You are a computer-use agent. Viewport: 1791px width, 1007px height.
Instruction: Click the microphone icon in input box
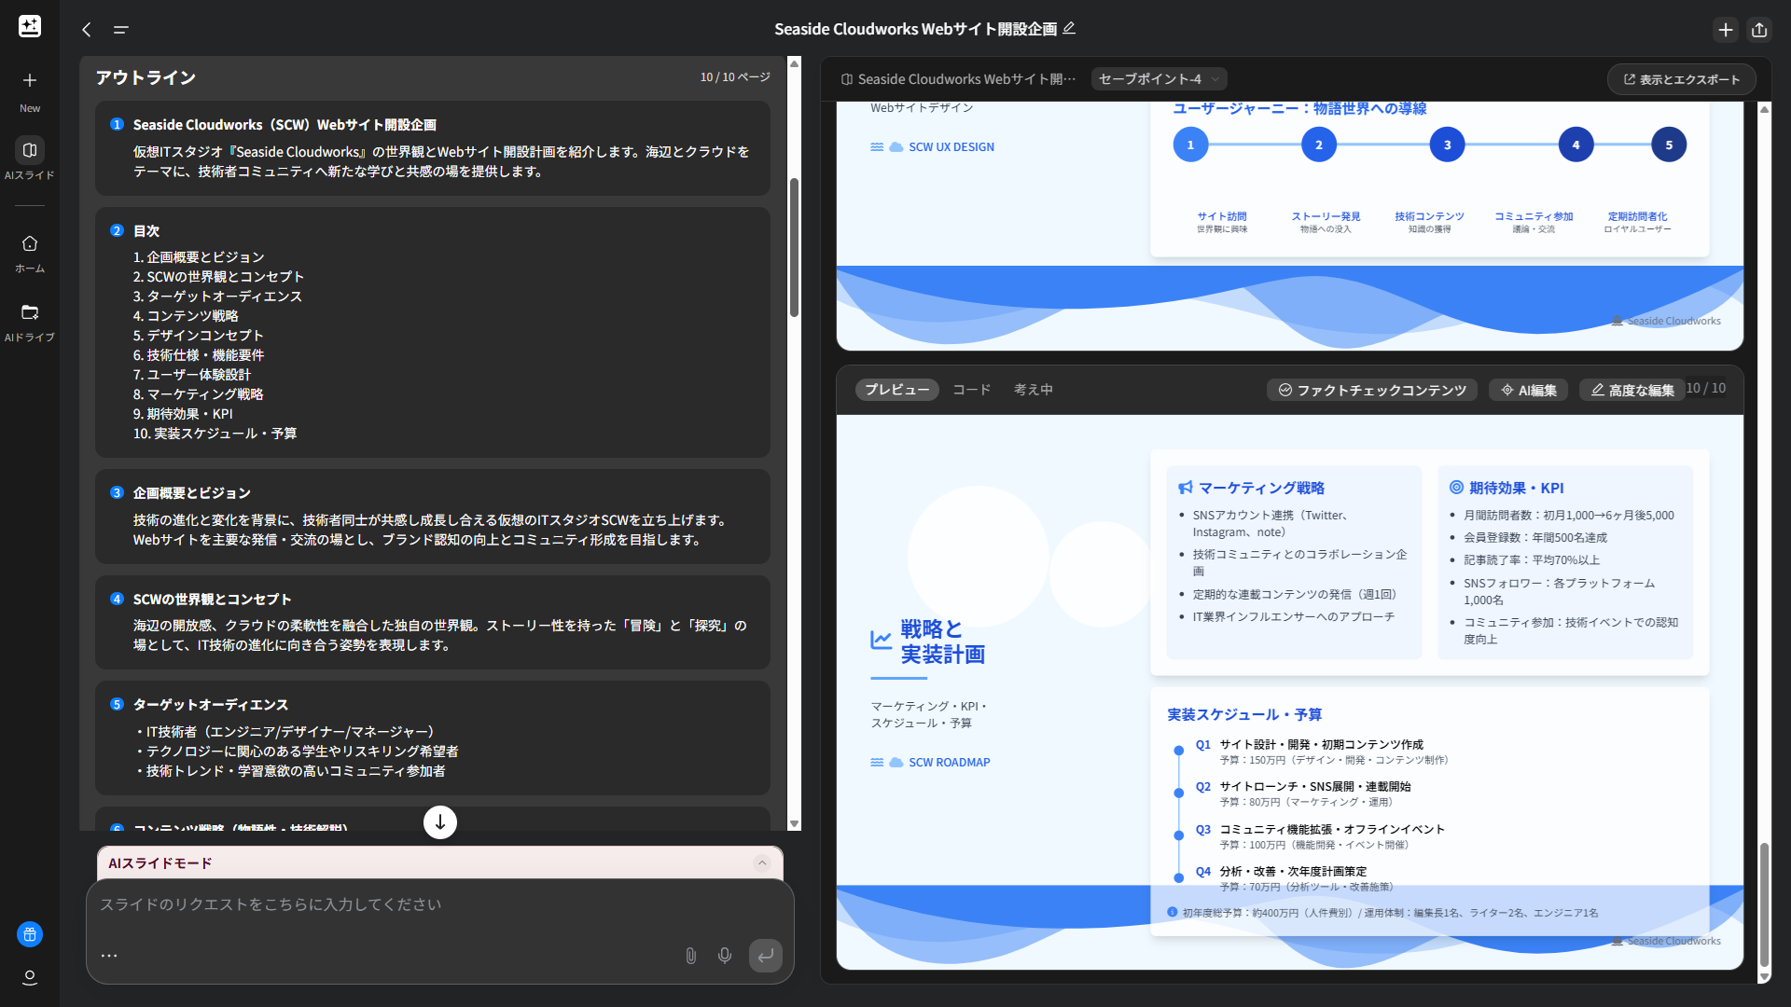click(725, 956)
